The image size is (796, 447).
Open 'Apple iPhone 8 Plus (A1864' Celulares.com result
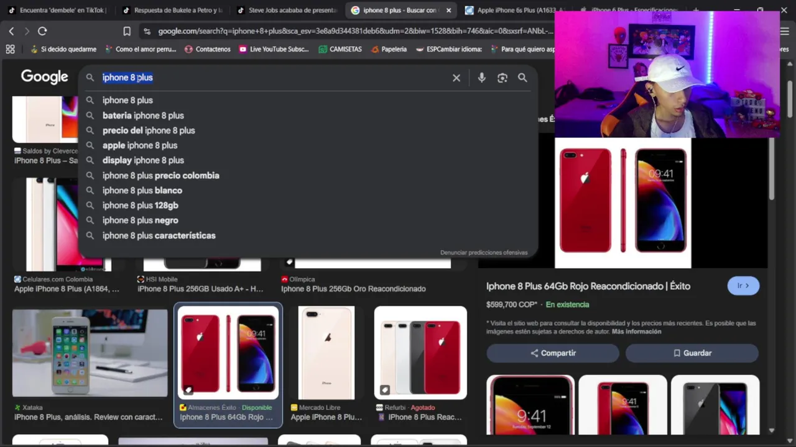pyautogui.click(x=67, y=289)
